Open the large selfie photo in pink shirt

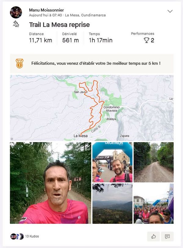pyautogui.click(x=51, y=183)
